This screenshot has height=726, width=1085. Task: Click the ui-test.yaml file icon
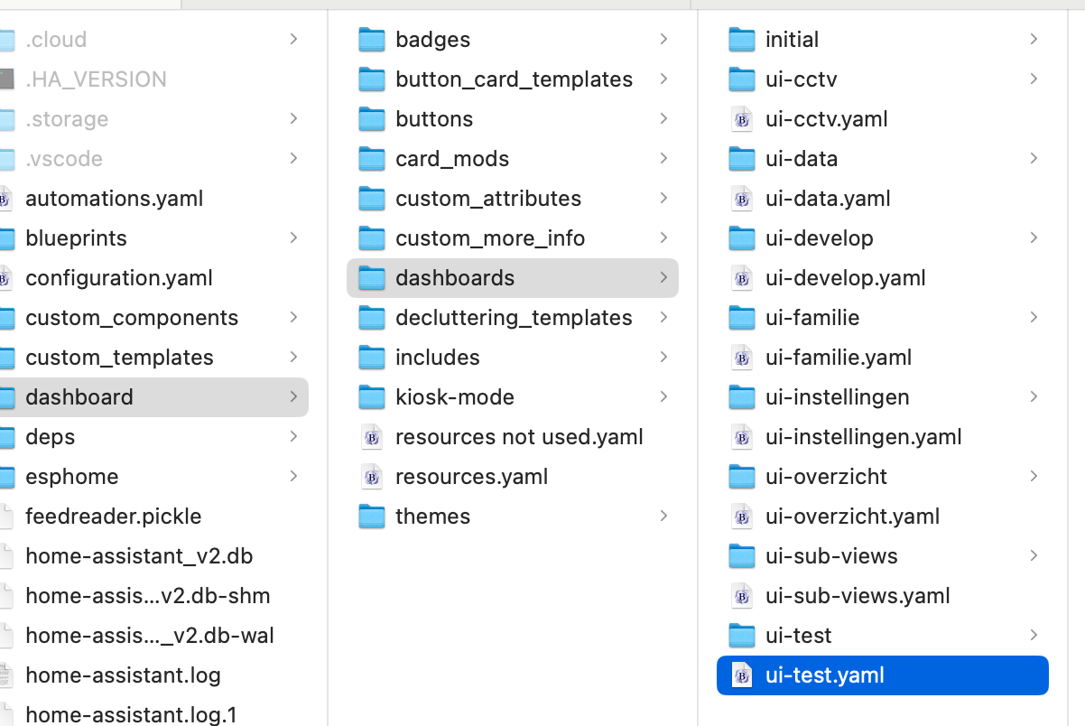pos(742,675)
